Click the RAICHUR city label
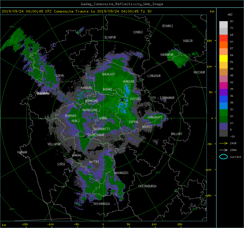This screenshot has height=228, width=244. point(199,72)
